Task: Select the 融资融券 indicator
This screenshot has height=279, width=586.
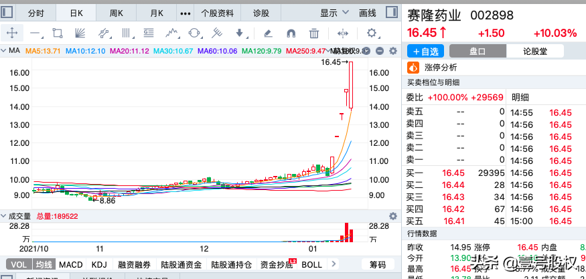Action: pyautogui.click(x=134, y=265)
